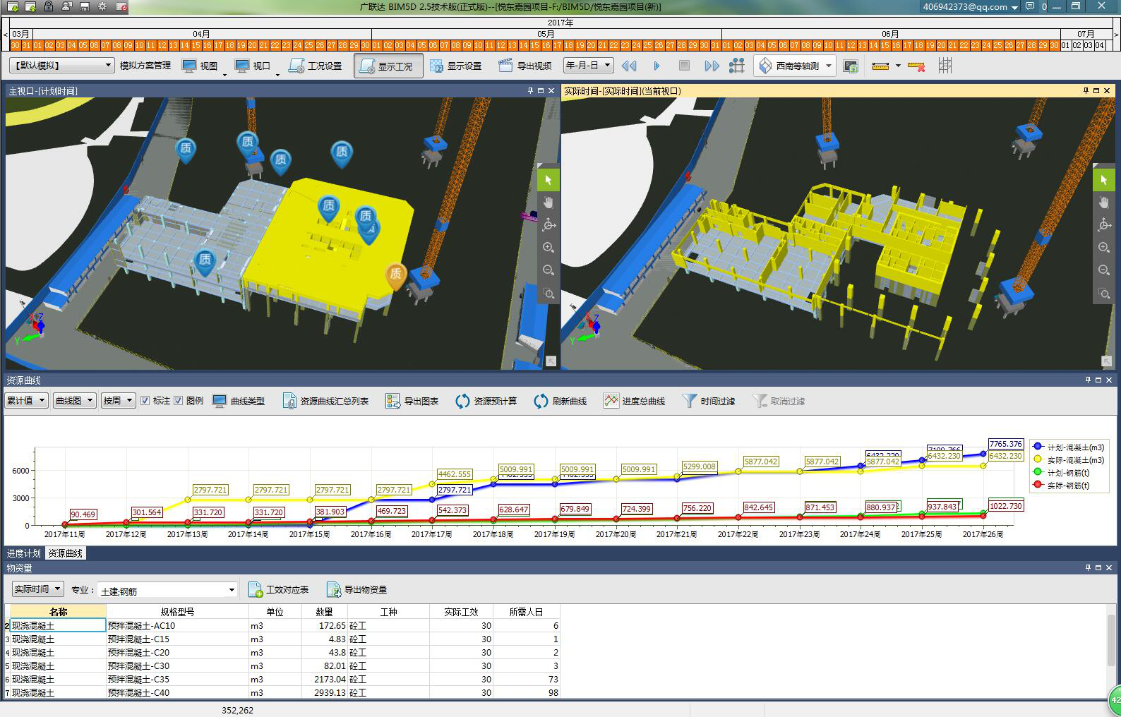Toggle the 标注 annotation checkbox
The height and width of the screenshot is (717, 1121).
[145, 401]
